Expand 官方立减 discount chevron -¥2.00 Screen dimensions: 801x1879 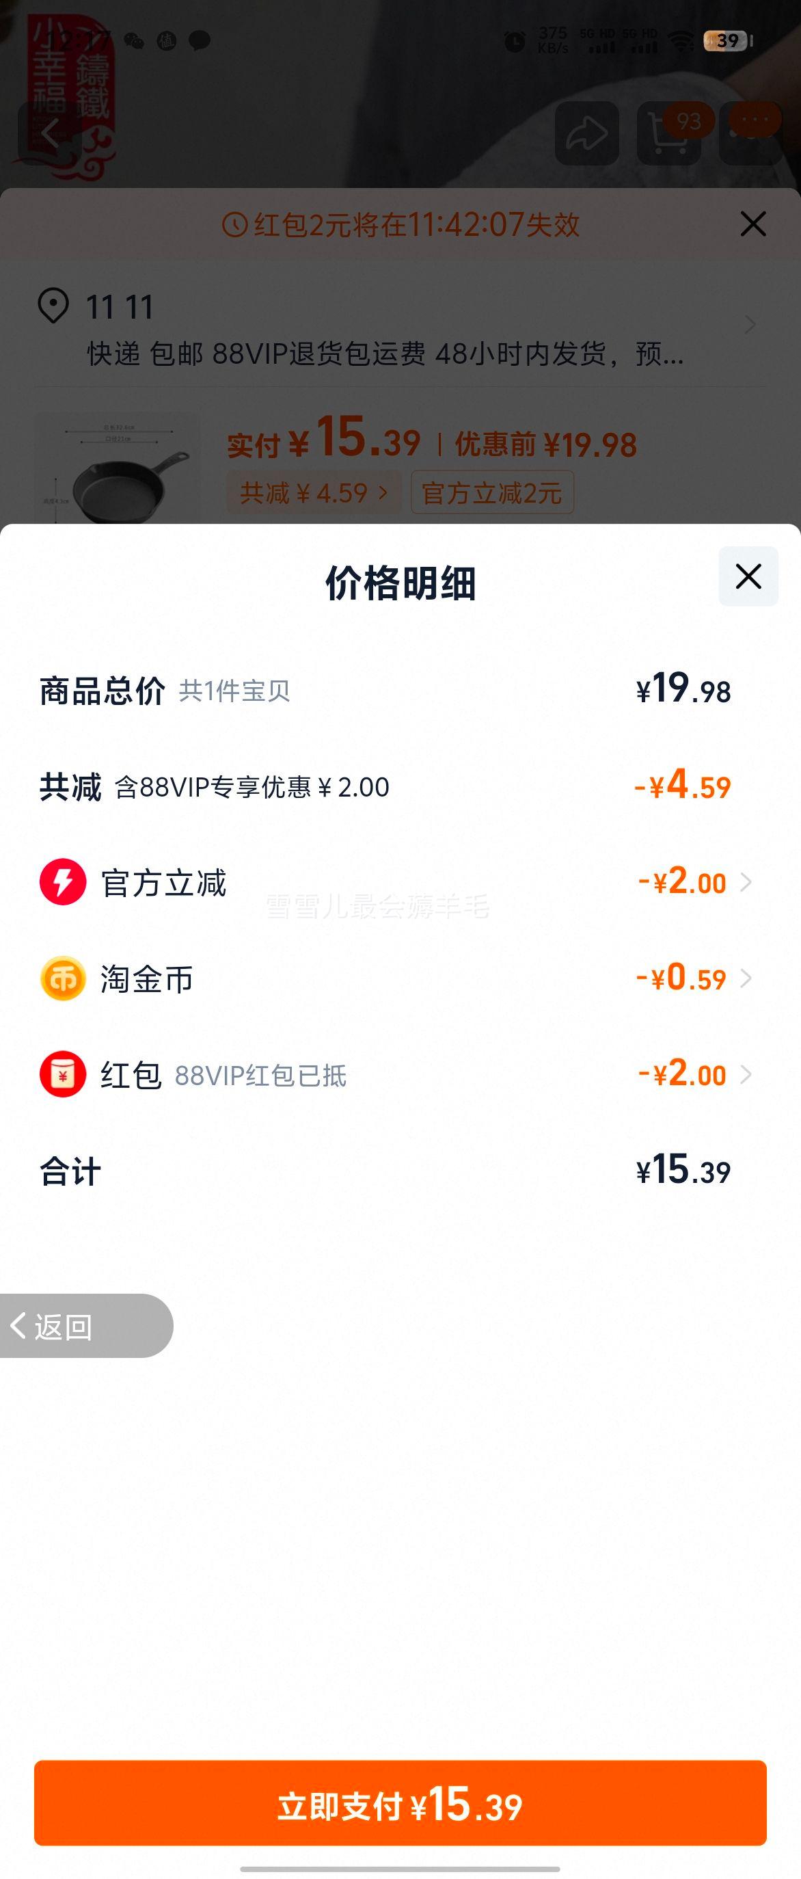tap(746, 883)
